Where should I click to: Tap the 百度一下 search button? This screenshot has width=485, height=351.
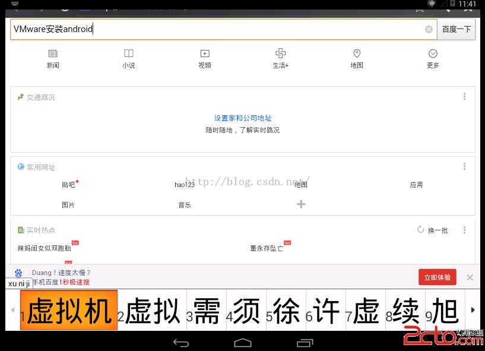[x=457, y=30]
